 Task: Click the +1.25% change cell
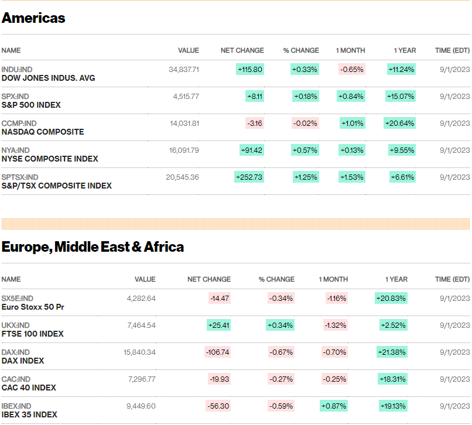click(306, 177)
